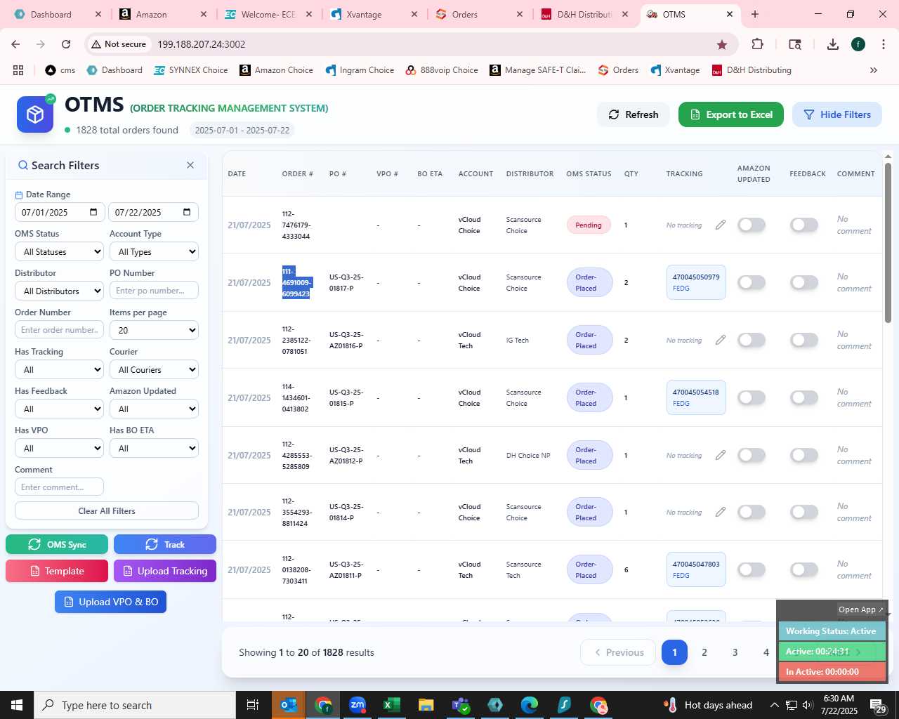The width and height of the screenshot is (899, 719).
Task: Toggle Amazon Updated for order 111-4691009-6099423
Action: (751, 282)
